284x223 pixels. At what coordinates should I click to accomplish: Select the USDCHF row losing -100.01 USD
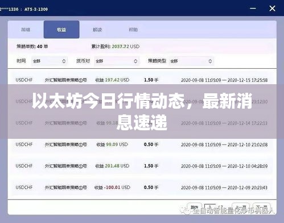point(142,187)
